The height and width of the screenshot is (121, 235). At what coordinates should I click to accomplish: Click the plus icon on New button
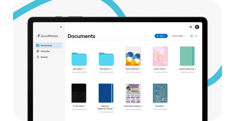(157, 36)
